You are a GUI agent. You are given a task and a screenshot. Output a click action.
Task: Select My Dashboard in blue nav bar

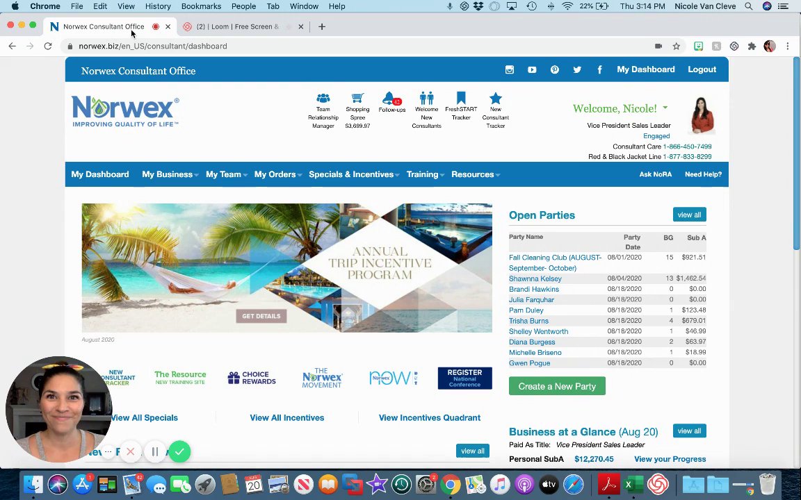click(100, 174)
